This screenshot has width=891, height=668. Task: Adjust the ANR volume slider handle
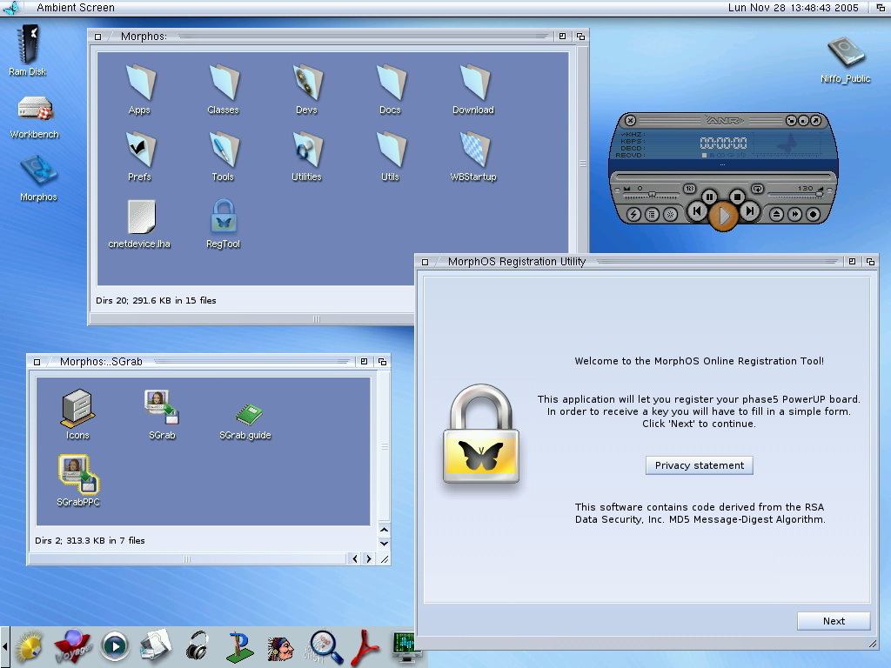[818, 193]
